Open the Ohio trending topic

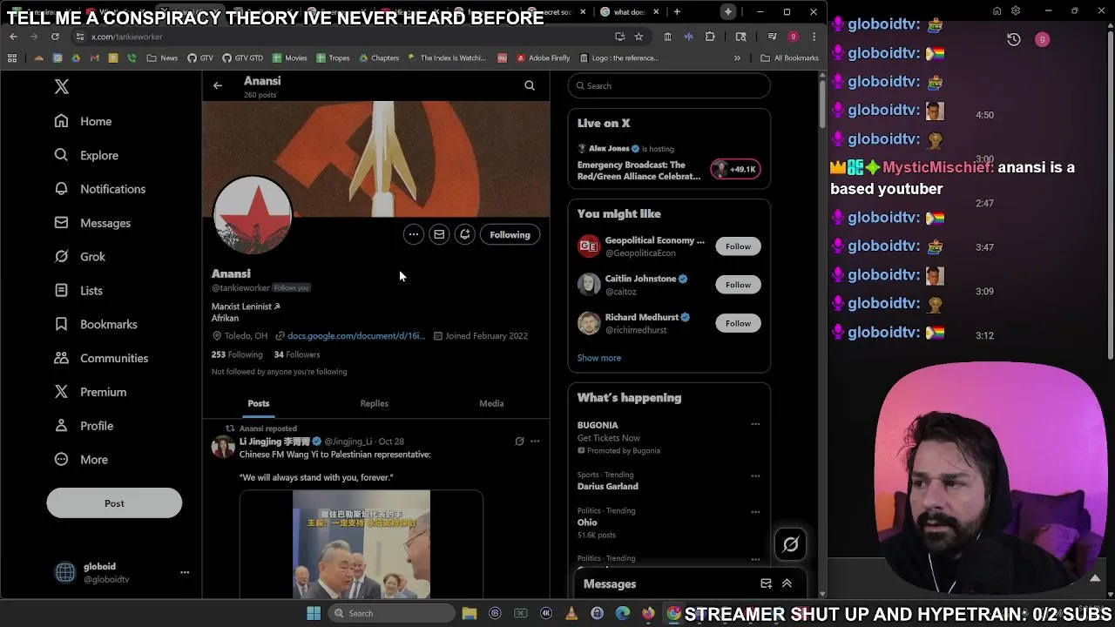coord(587,522)
